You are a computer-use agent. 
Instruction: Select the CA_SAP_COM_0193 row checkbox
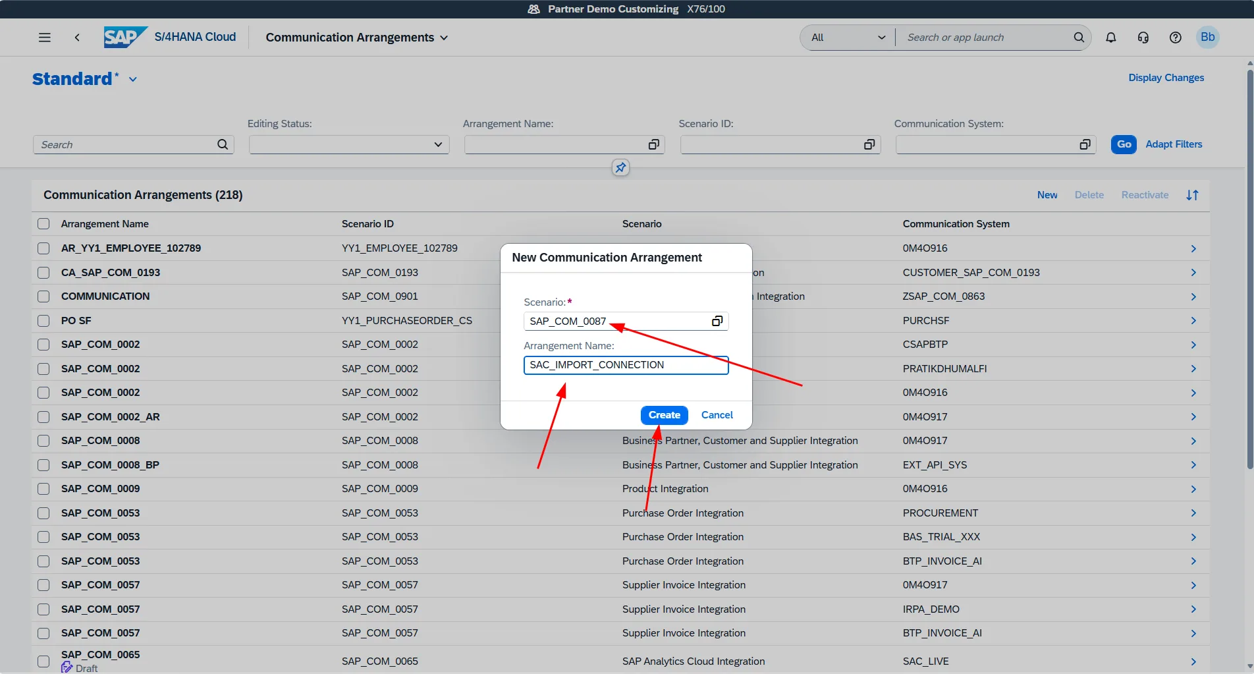point(43,272)
